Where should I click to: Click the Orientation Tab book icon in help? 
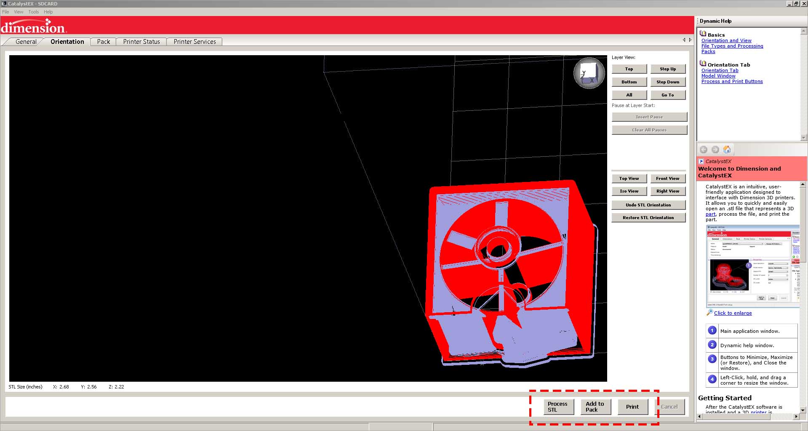point(703,64)
